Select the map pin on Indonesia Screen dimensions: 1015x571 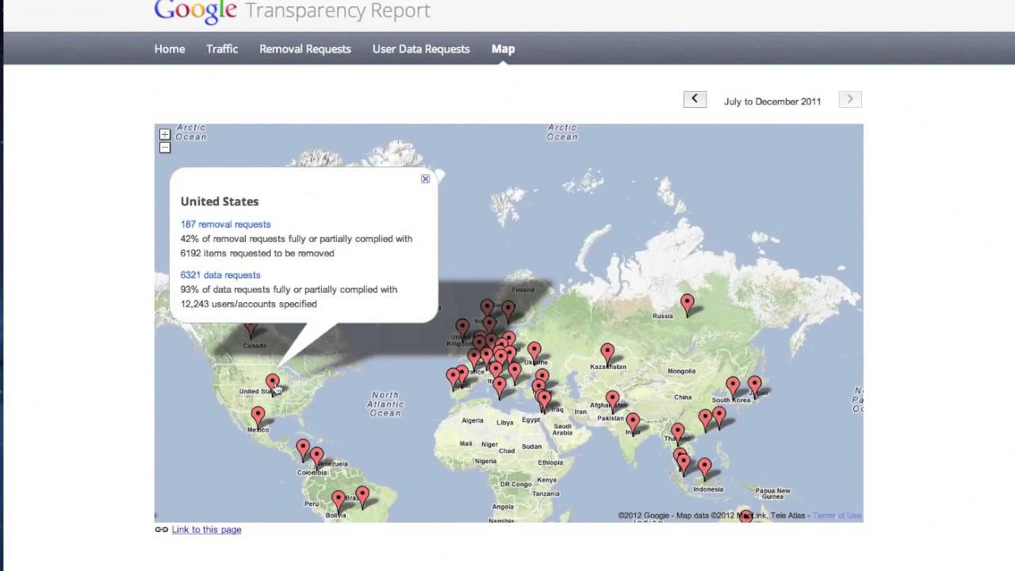click(x=704, y=468)
